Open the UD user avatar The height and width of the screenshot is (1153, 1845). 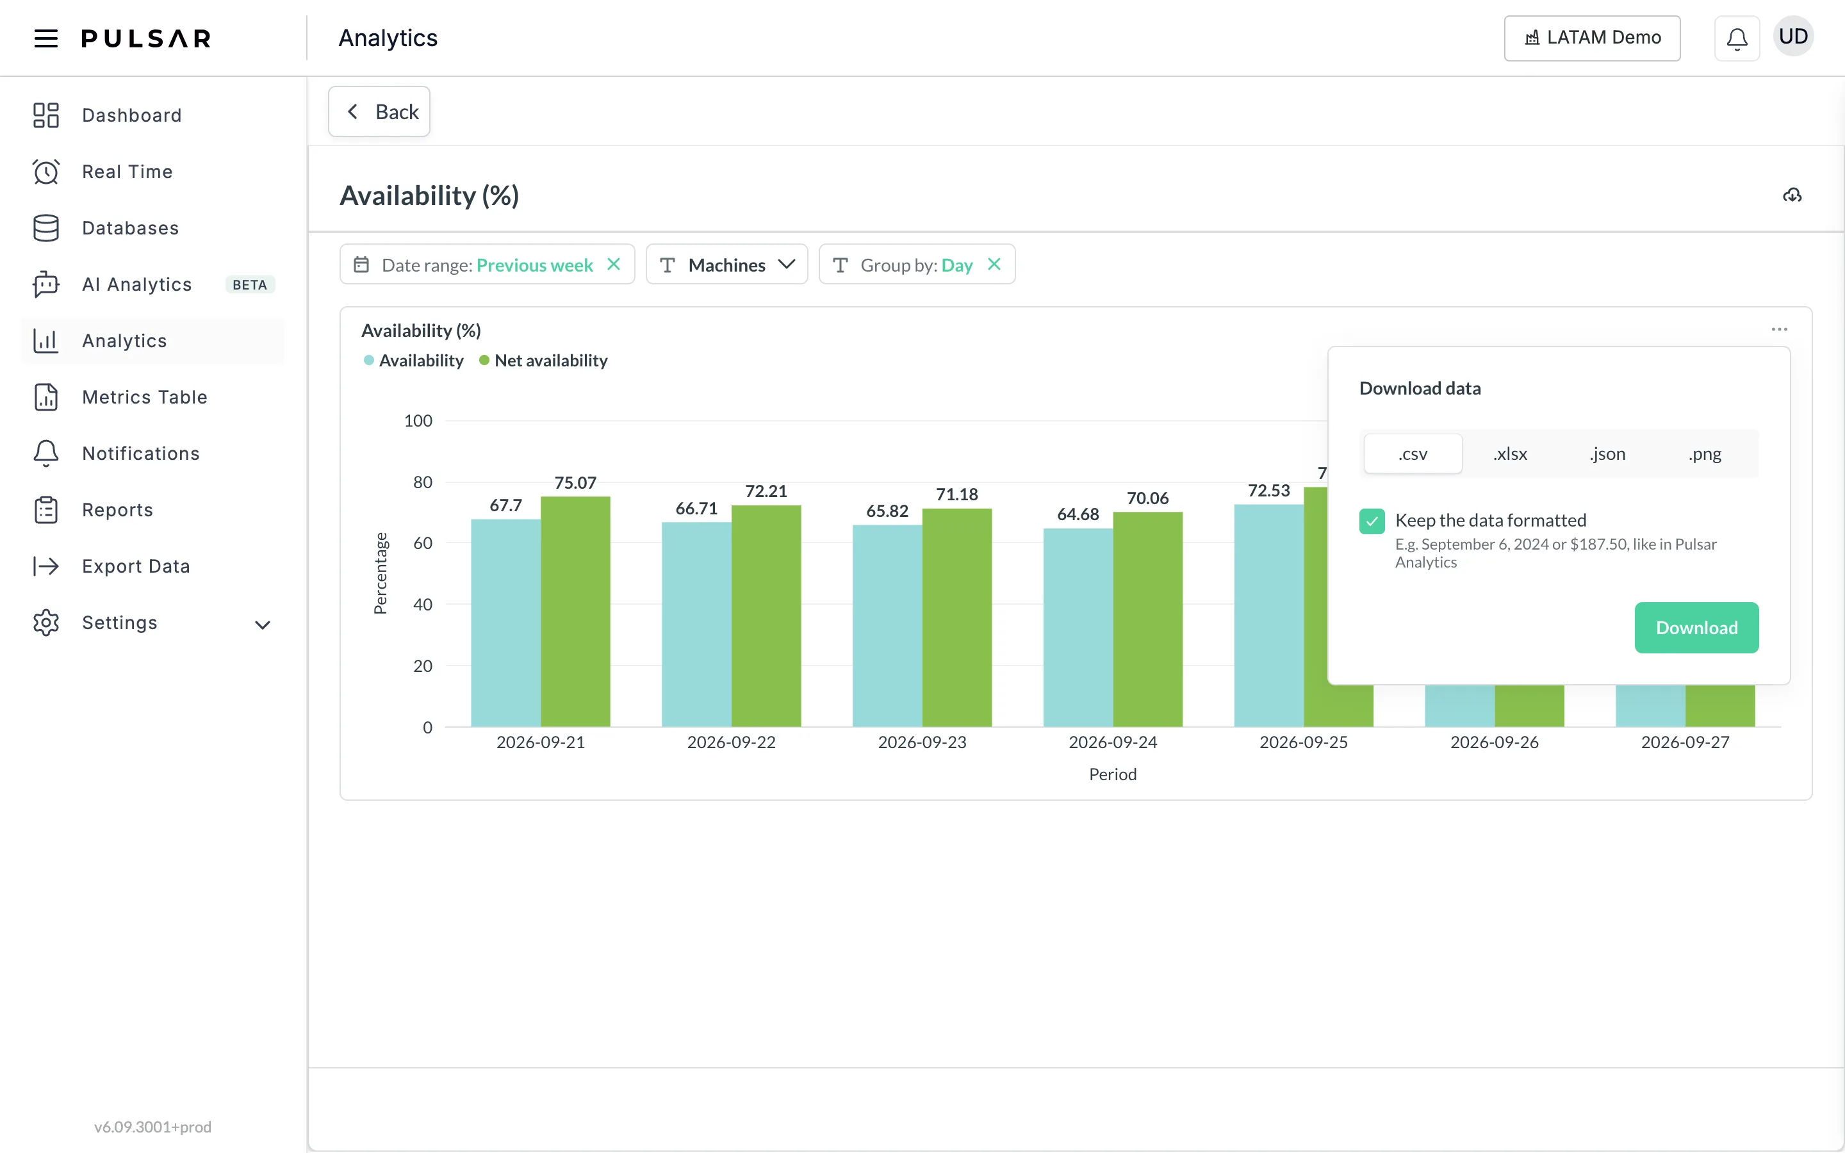1793,37
